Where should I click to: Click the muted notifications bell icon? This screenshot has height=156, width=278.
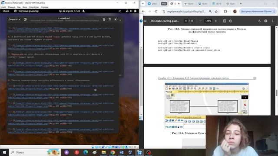pyautogui.click(x=83, y=11)
